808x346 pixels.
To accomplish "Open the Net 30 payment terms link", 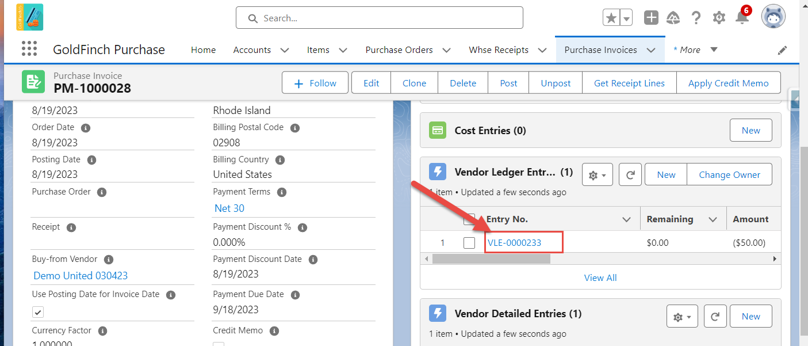I will tap(229, 208).
